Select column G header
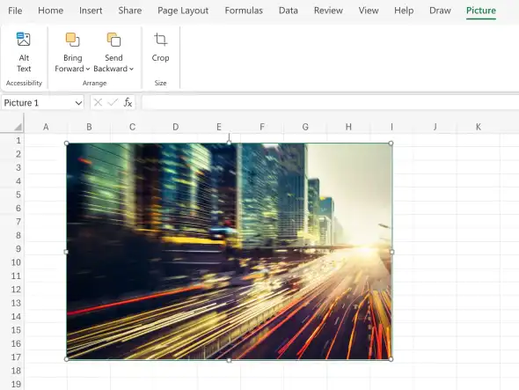Viewport: 519px width, 390px height. pos(305,127)
